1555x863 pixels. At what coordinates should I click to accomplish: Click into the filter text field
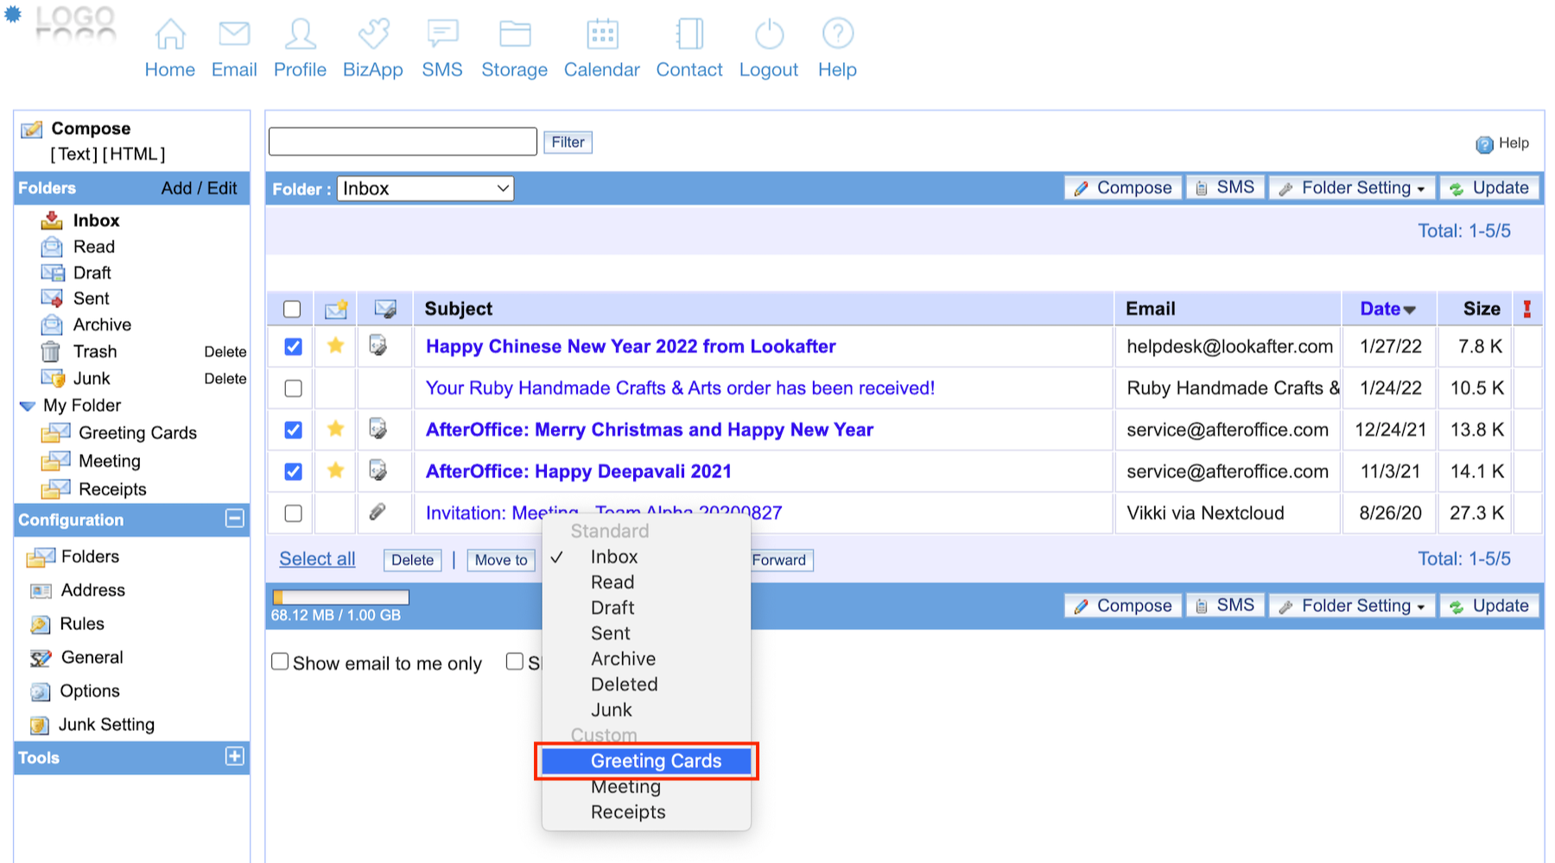pyautogui.click(x=403, y=142)
